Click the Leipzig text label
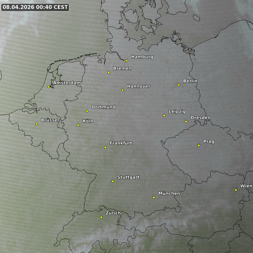This screenshot has height=253, width=253. click(x=177, y=111)
